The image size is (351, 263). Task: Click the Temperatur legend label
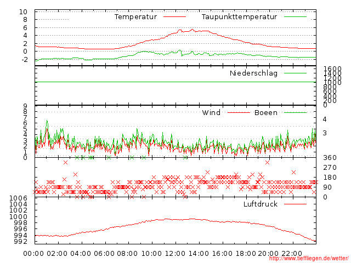[x=135, y=17]
